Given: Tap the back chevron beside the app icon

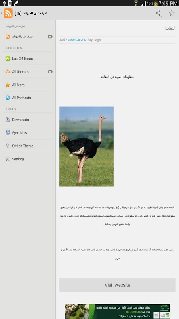Looking at the screenshot, I should point(2,13).
